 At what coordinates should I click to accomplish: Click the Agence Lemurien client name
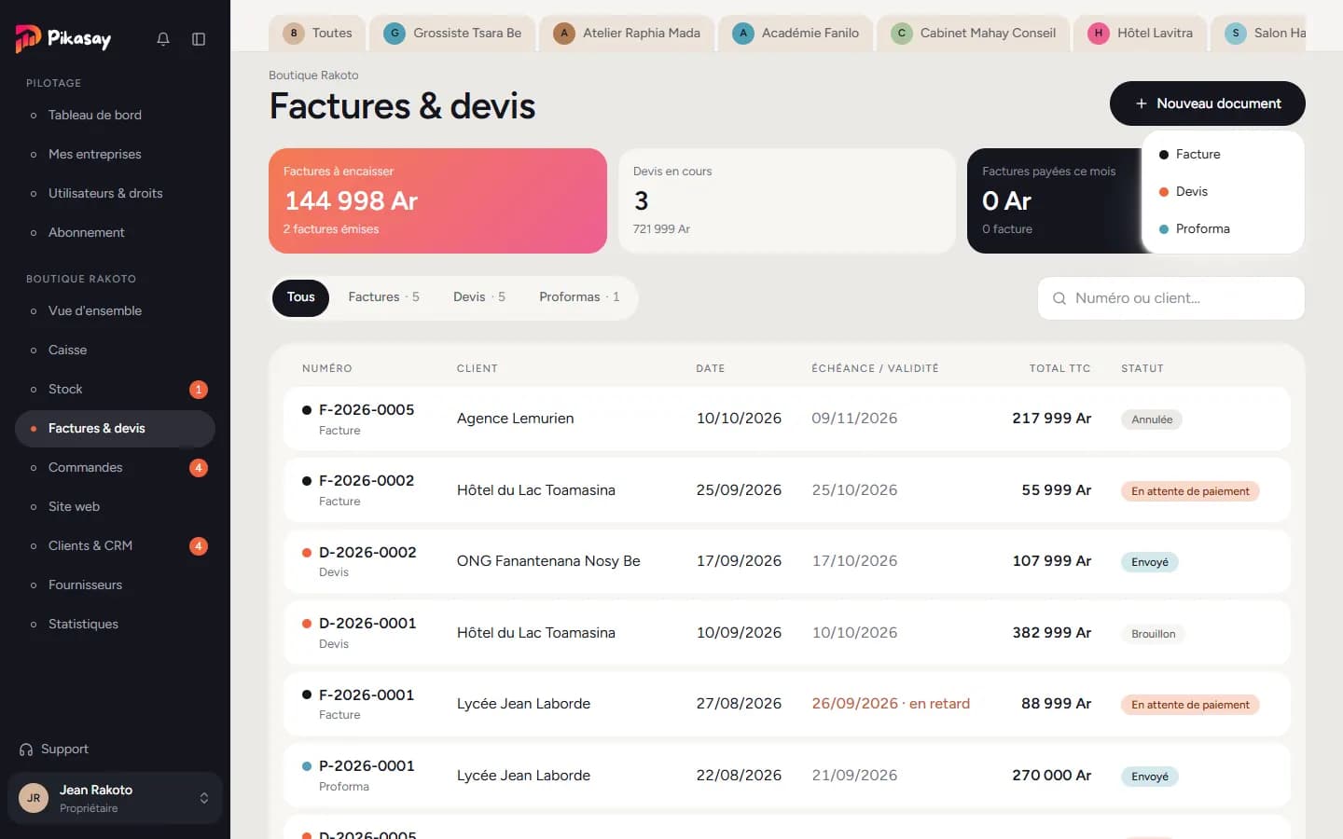tap(516, 419)
